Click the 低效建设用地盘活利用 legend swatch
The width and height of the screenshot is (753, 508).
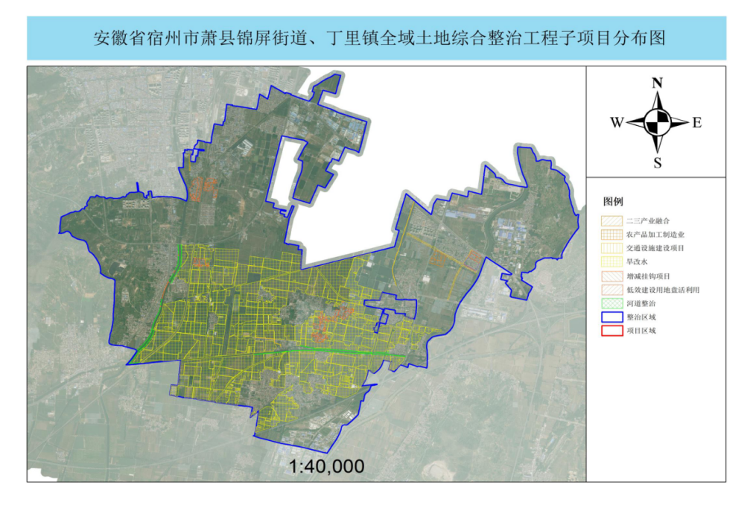(x=611, y=289)
